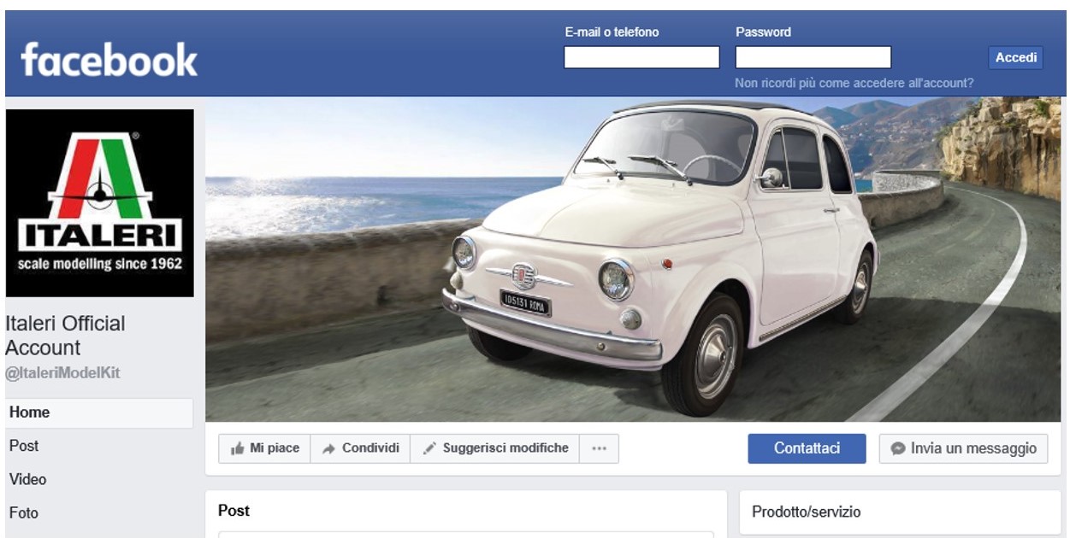
Task: Click the pencil icon on Suggerisci modifiche
Action: point(430,448)
